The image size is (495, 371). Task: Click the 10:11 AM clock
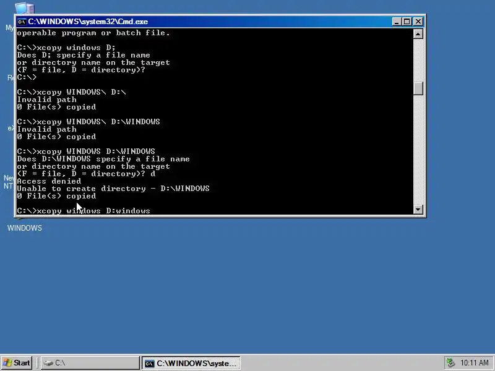click(x=474, y=363)
